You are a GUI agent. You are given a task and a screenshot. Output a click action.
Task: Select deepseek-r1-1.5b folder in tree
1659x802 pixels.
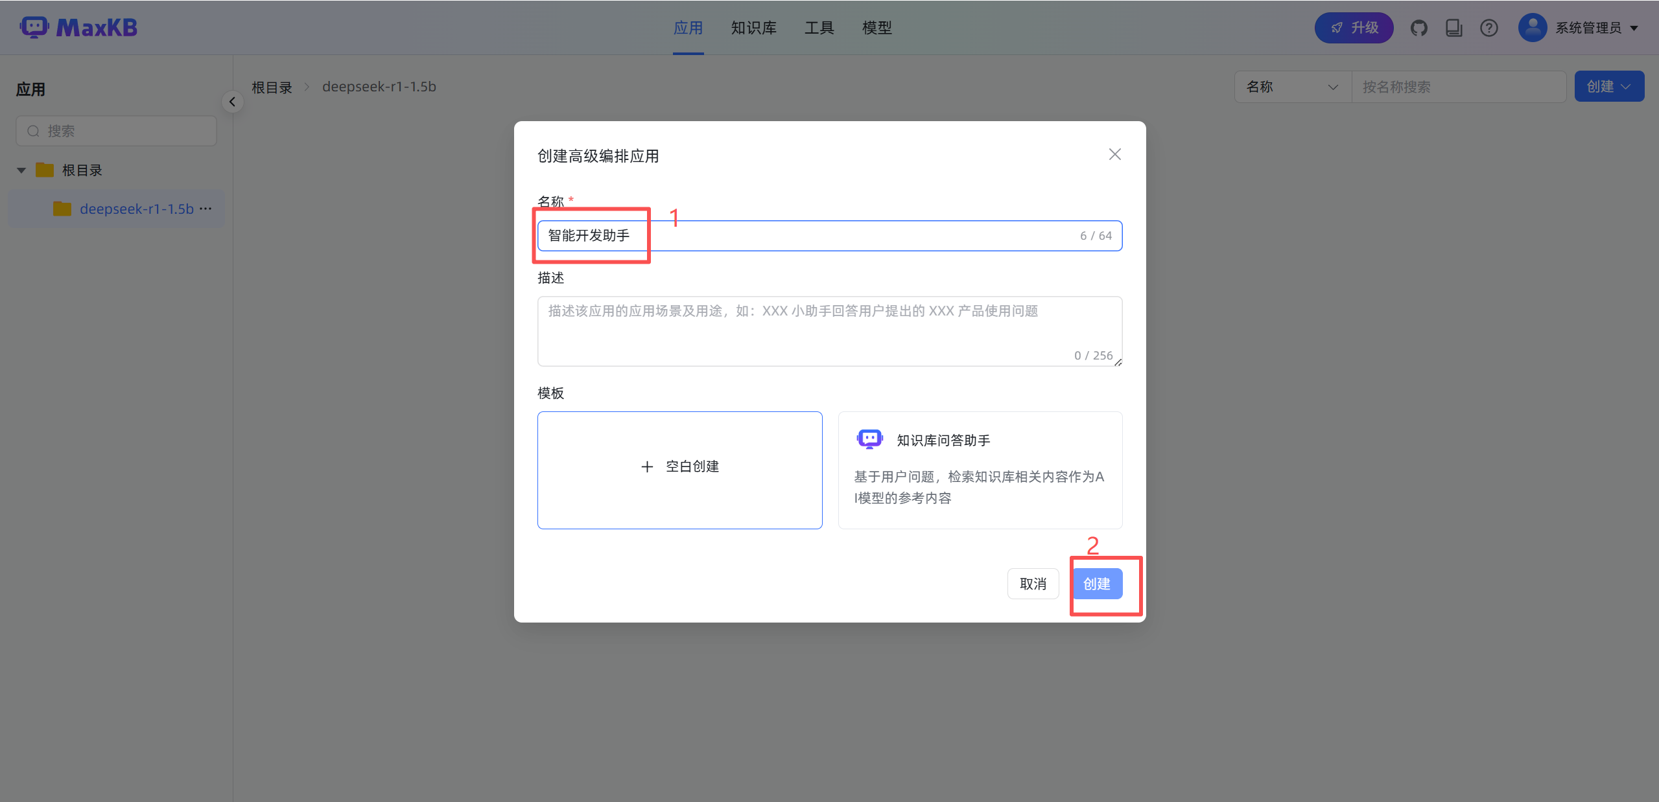(136, 209)
